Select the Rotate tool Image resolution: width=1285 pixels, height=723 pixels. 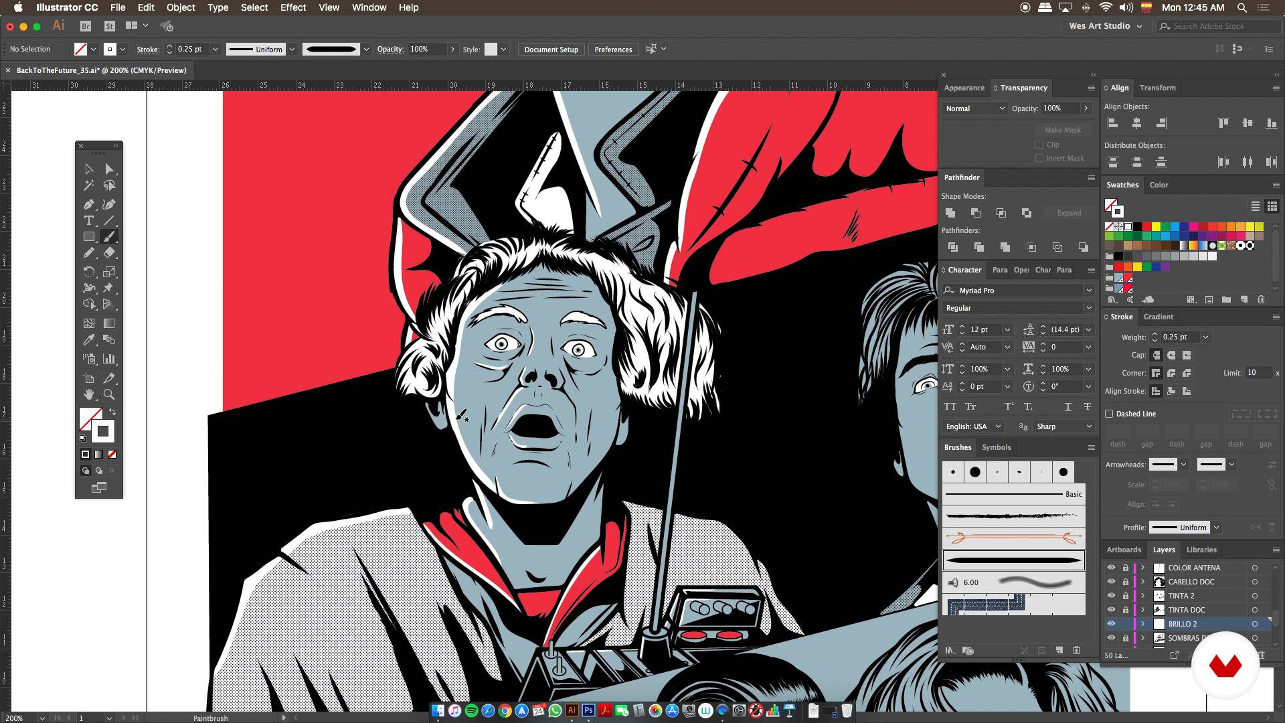point(89,272)
